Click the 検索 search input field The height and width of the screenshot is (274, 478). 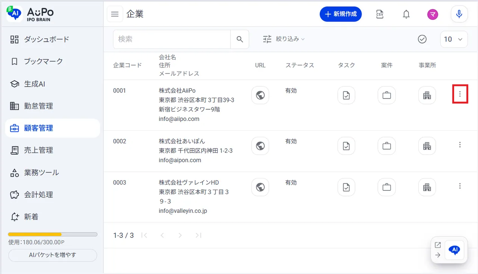coord(172,39)
